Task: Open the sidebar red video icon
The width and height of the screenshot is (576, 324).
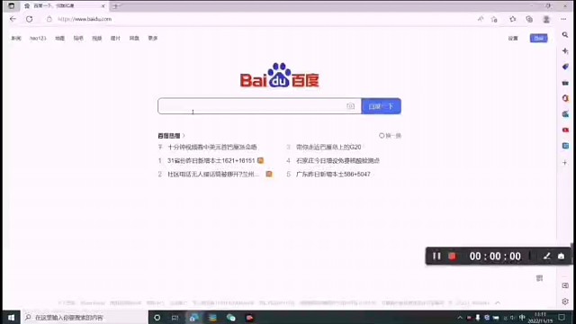Action: (x=565, y=130)
